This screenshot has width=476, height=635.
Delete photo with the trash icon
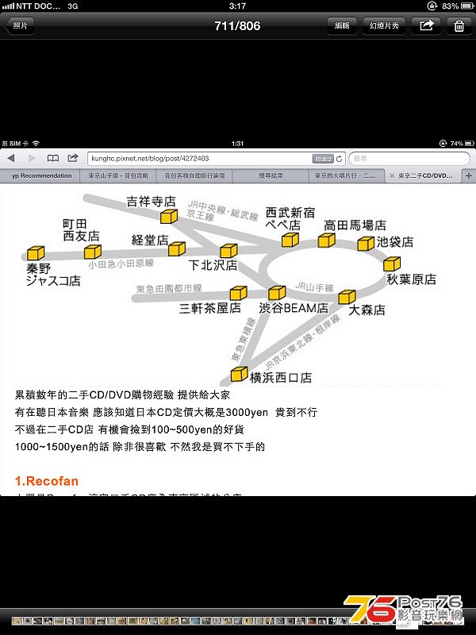(x=459, y=26)
